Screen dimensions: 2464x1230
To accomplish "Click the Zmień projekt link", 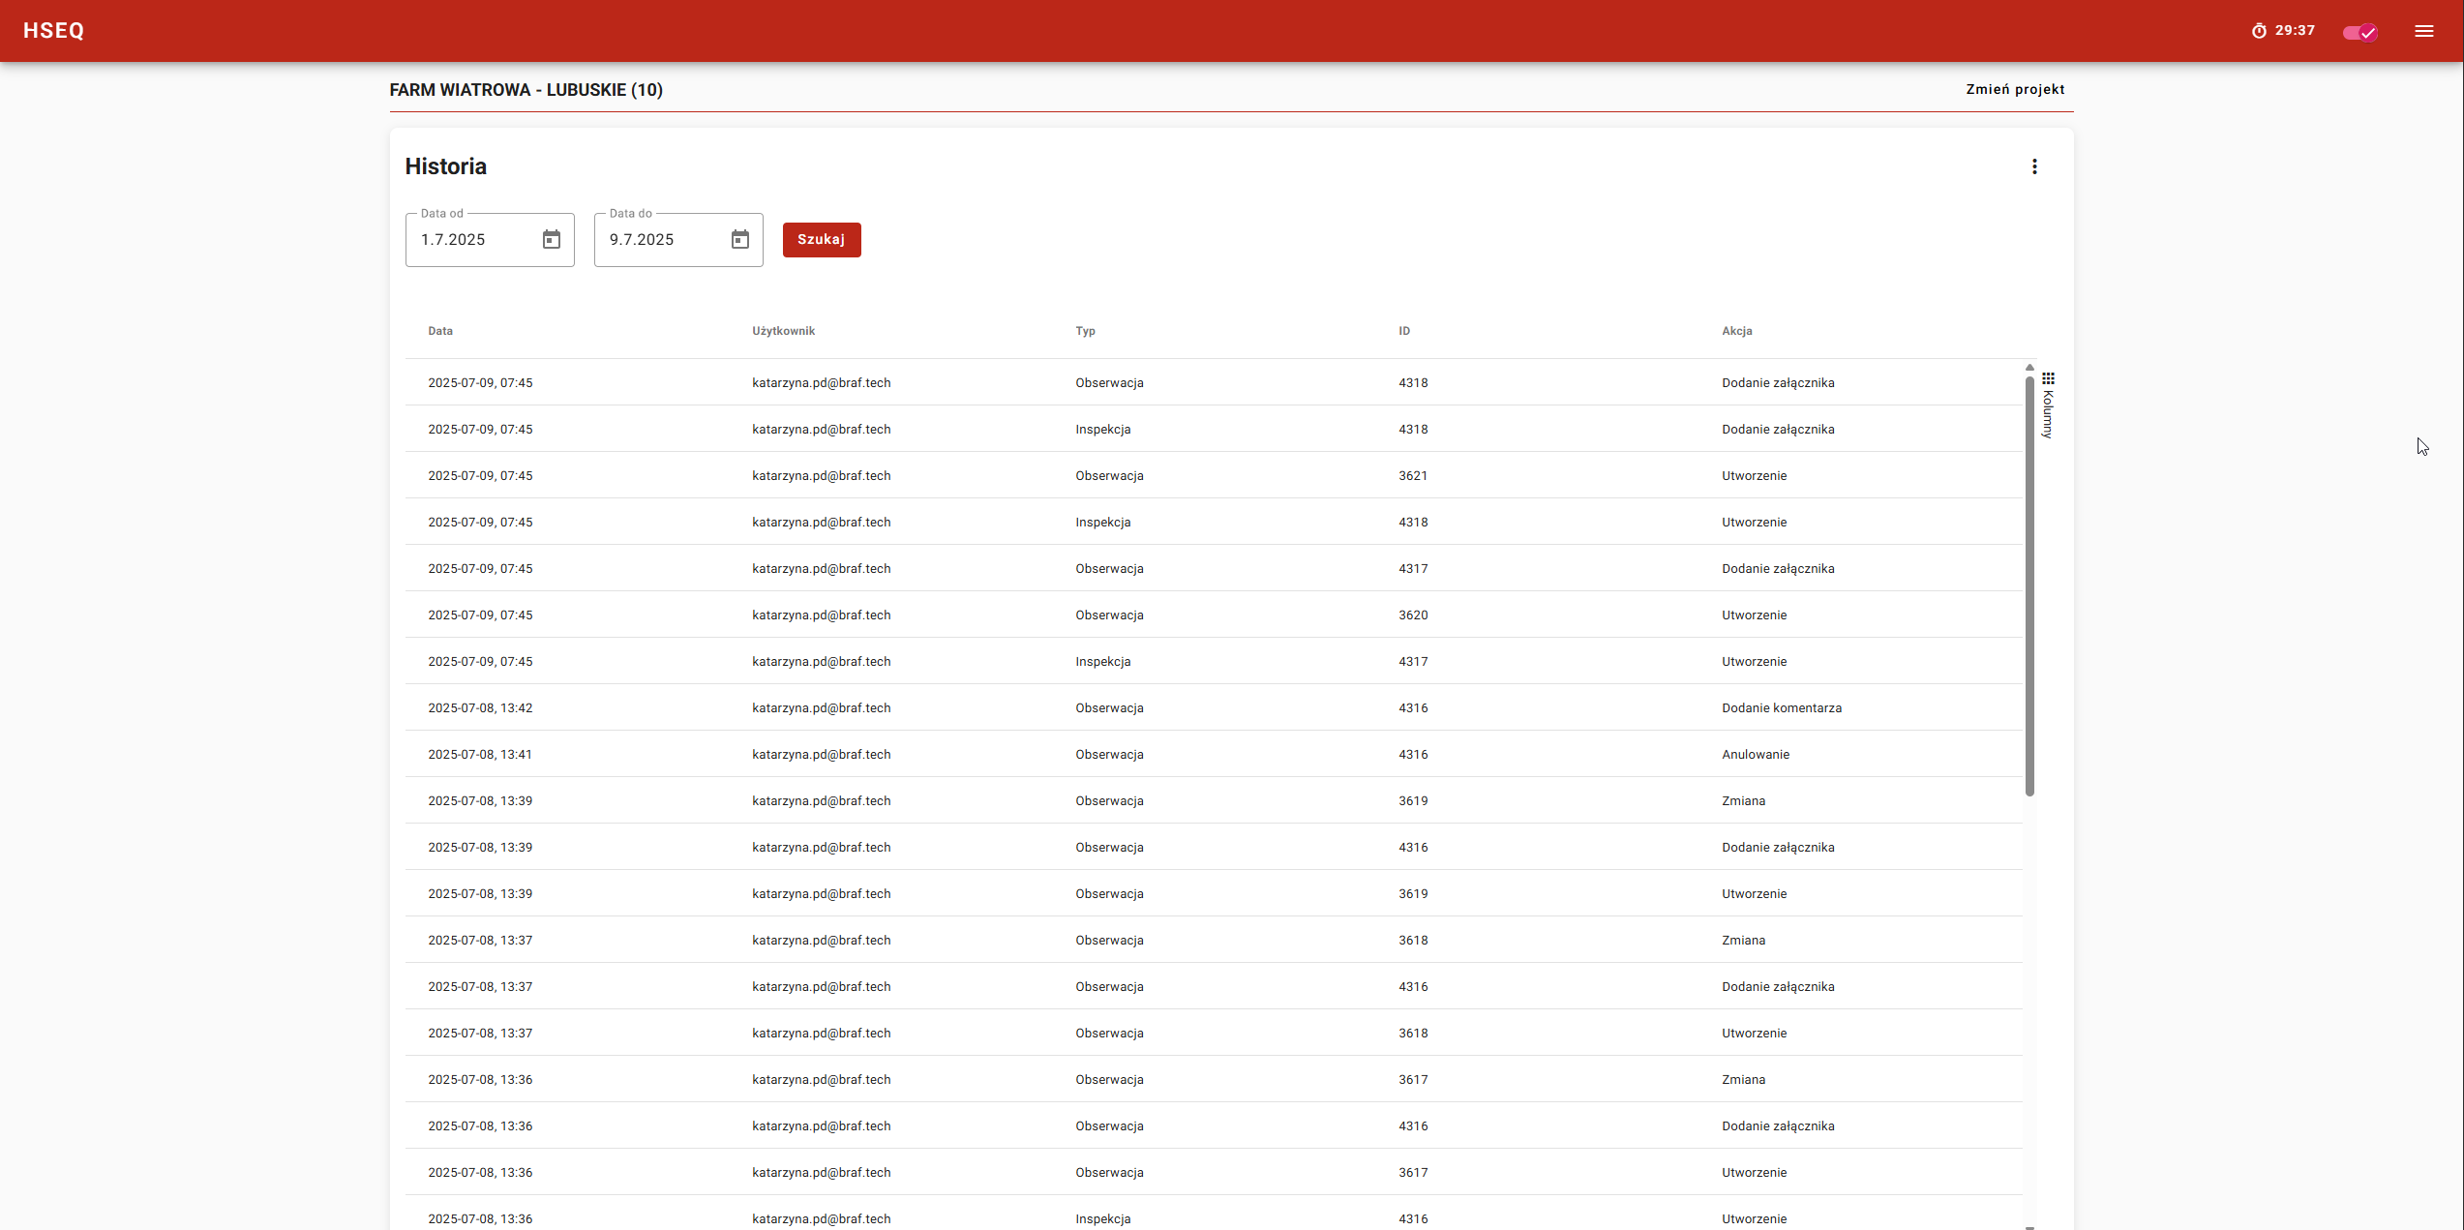I will pos(2015,89).
